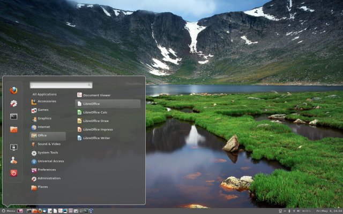Launch Firefox from the favorites sidebar
This screenshot has width=343, height=214.
click(x=14, y=90)
